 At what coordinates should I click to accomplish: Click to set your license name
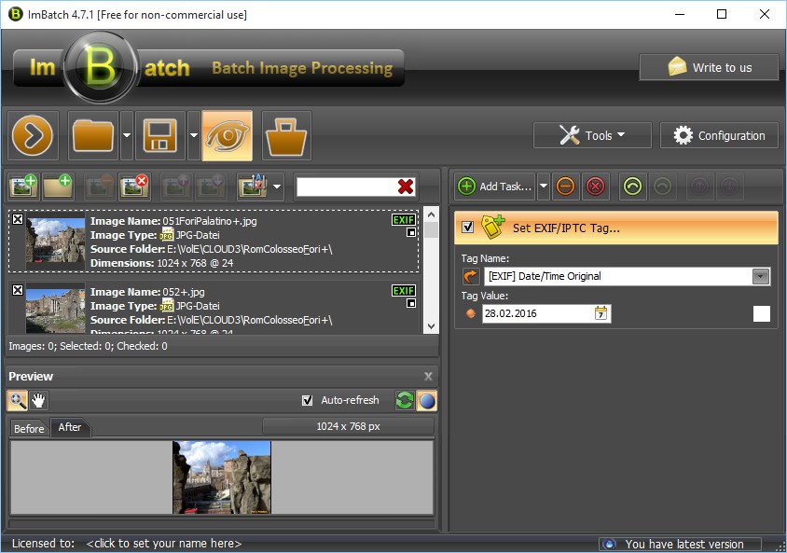(x=163, y=544)
